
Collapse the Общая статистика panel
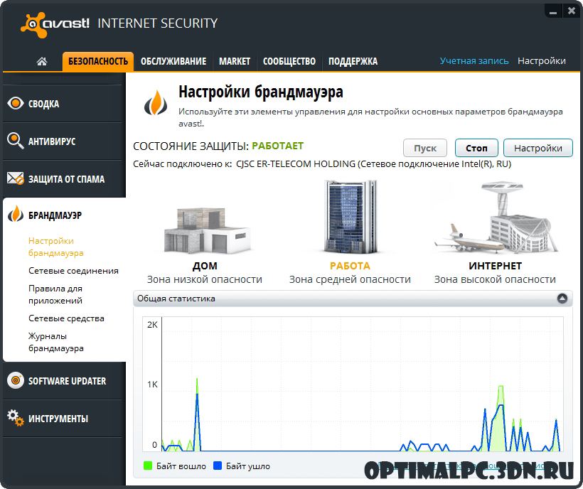[x=562, y=299]
